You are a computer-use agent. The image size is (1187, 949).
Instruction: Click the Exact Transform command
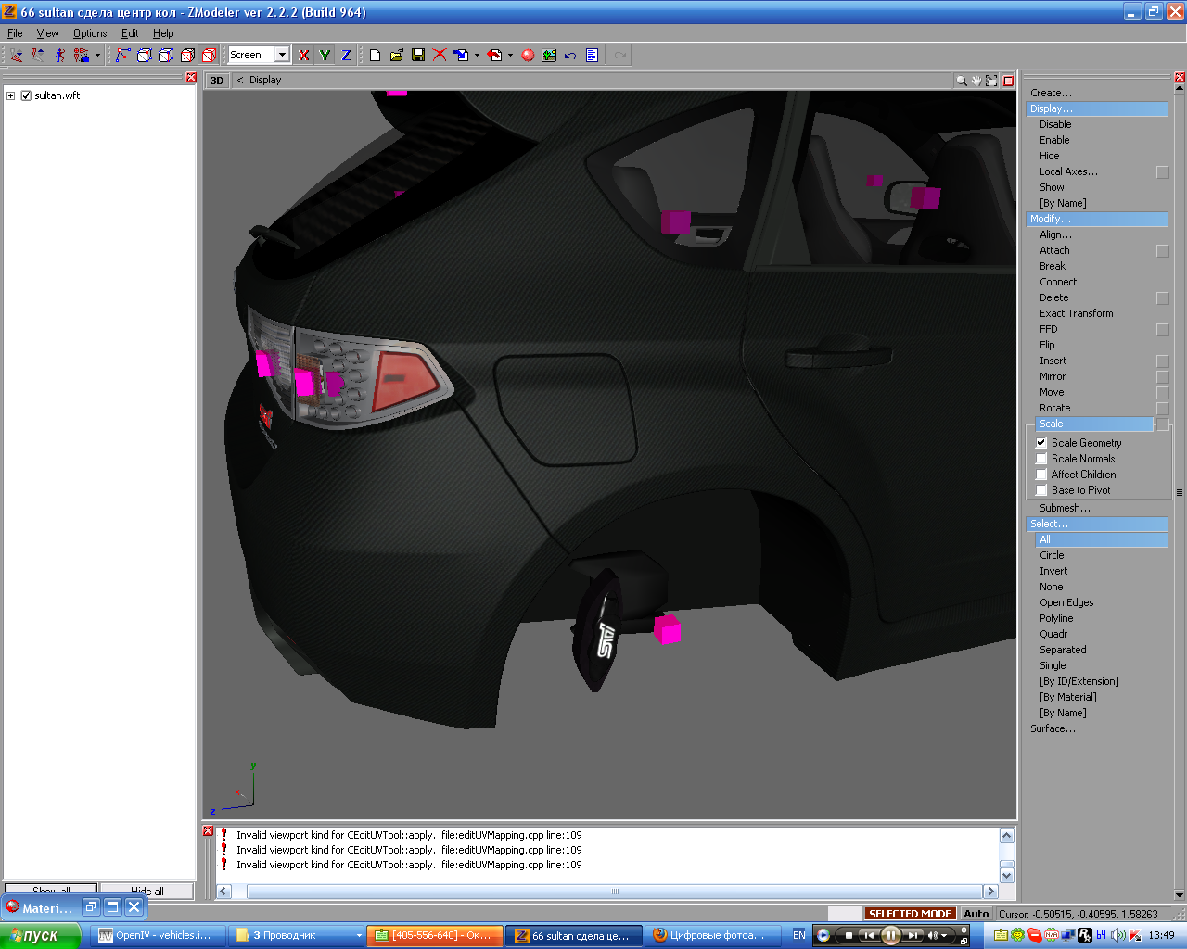pos(1076,313)
